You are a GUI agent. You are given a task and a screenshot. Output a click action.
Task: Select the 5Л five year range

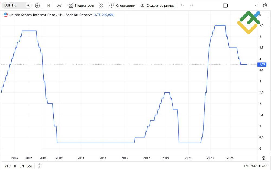pyautogui.click(x=22, y=166)
